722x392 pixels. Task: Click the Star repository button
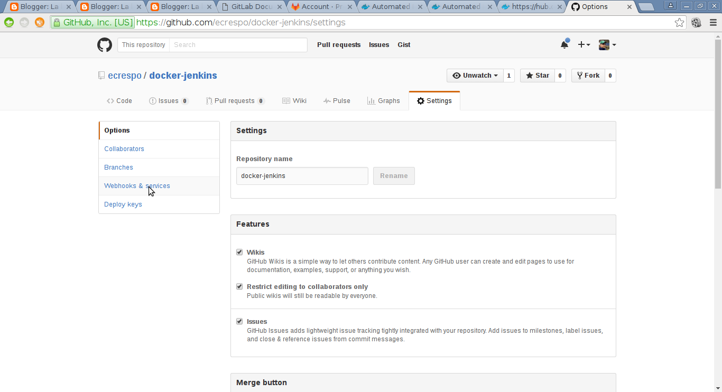coord(537,76)
